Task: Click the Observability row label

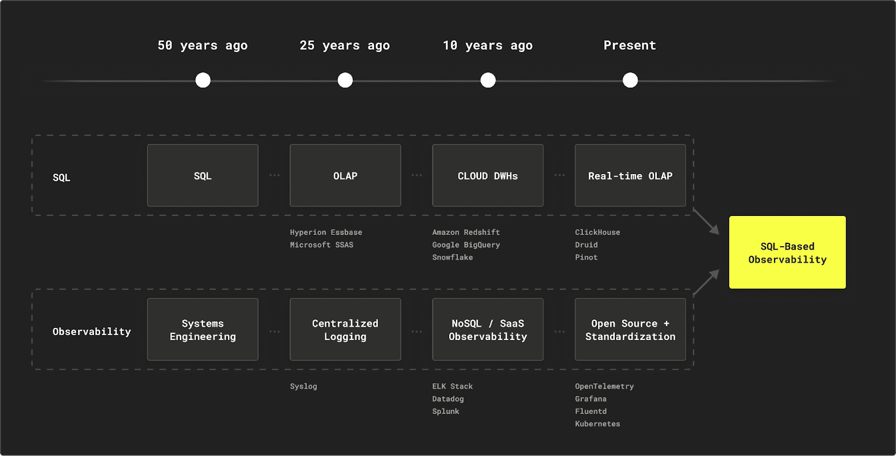Action: pyautogui.click(x=91, y=332)
